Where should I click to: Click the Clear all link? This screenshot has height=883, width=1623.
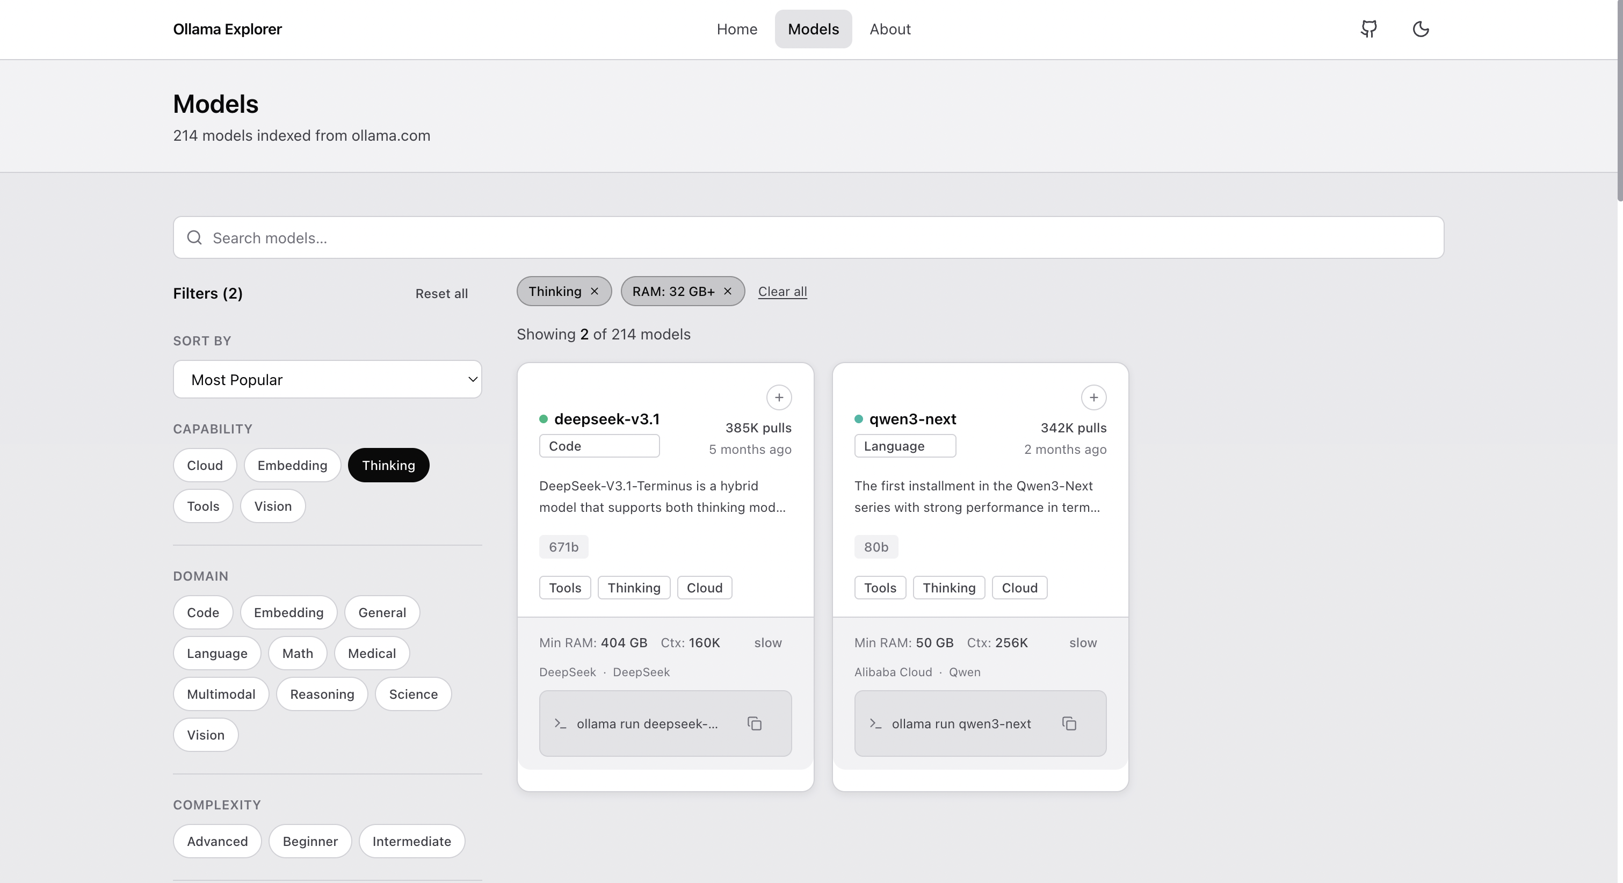click(782, 291)
